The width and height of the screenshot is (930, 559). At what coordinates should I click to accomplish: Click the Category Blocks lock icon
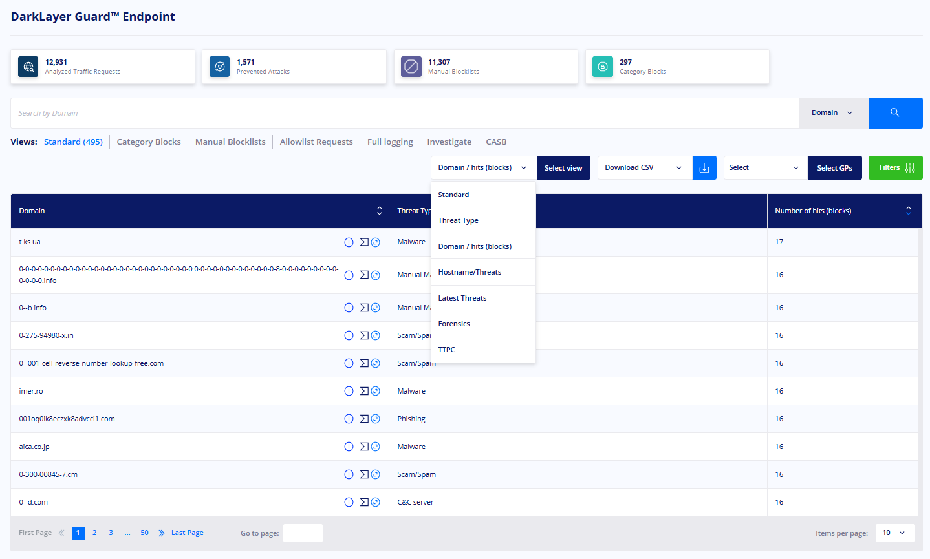click(x=603, y=67)
